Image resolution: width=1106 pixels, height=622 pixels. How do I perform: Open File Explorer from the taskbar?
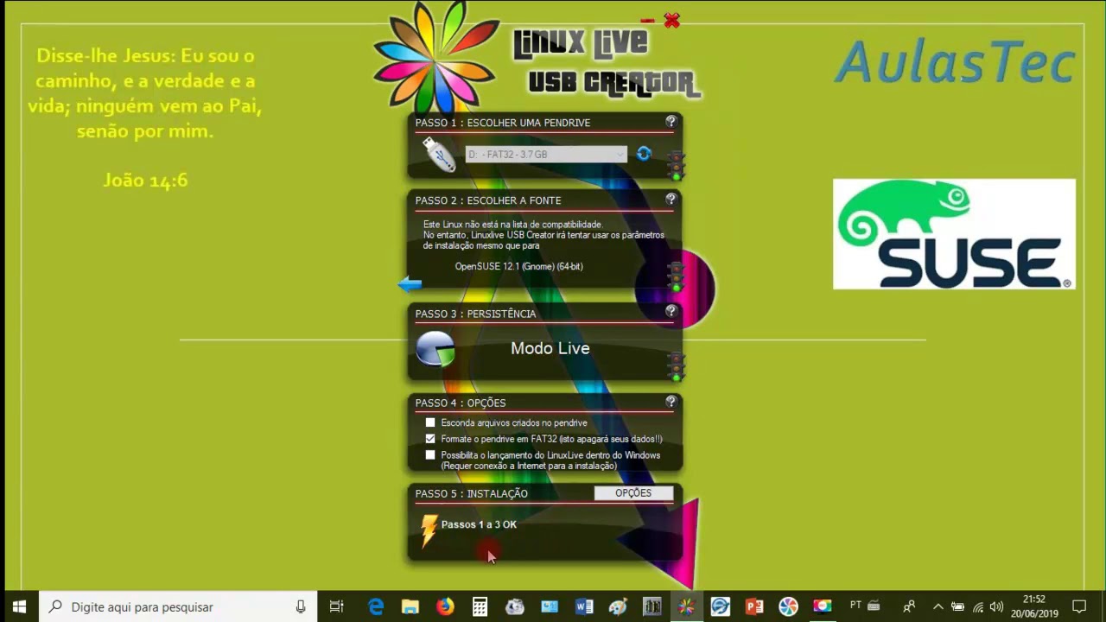(x=410, y=606)
